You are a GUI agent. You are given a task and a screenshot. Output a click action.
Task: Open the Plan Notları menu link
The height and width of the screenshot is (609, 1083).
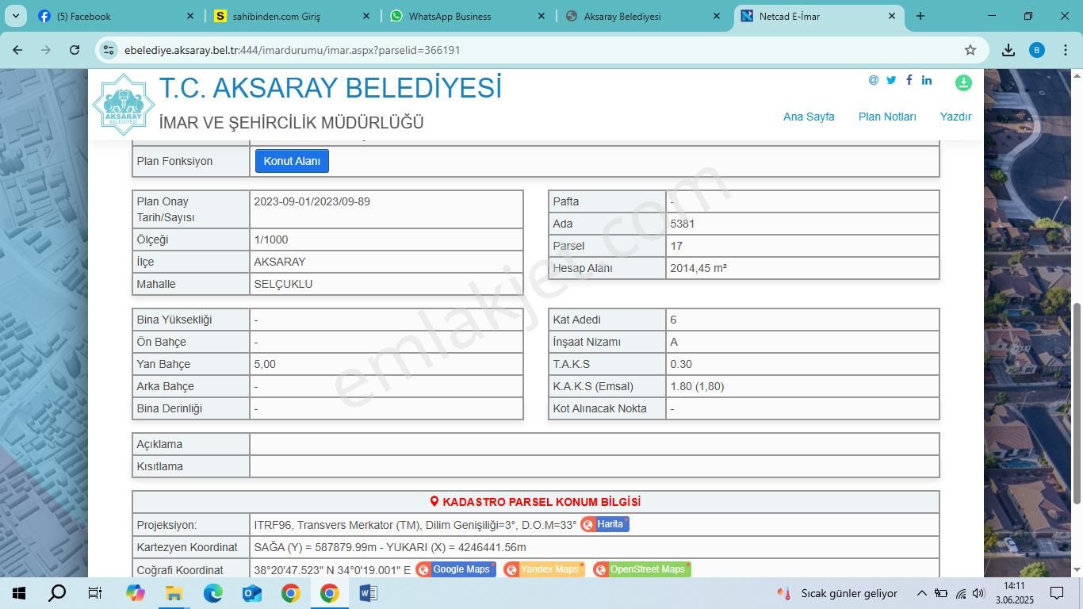point(886,117)
